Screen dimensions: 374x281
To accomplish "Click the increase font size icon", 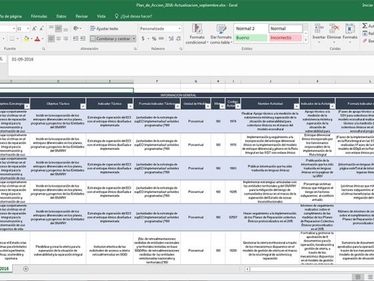I will [x=34, y=29].
